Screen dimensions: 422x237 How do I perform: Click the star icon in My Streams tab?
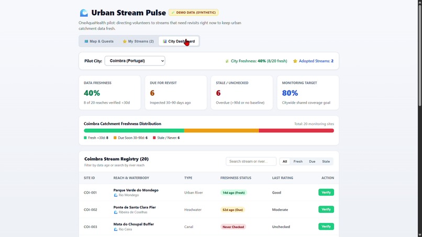tap(125, 41)
